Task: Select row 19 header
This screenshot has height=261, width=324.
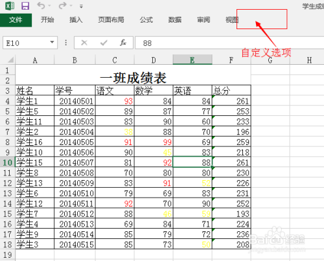Action: (8, 255)
